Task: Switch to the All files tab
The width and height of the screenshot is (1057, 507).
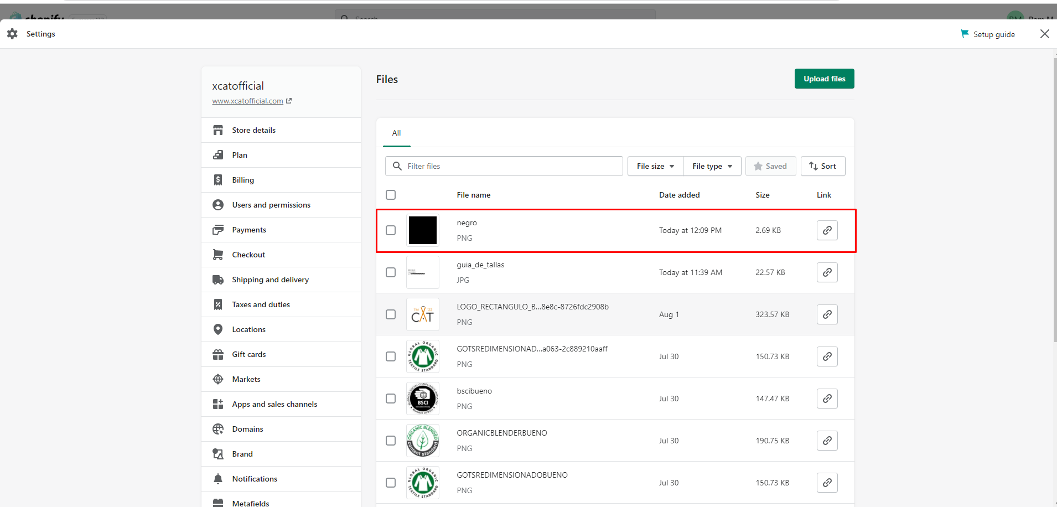Action: (x=396, y=133)
